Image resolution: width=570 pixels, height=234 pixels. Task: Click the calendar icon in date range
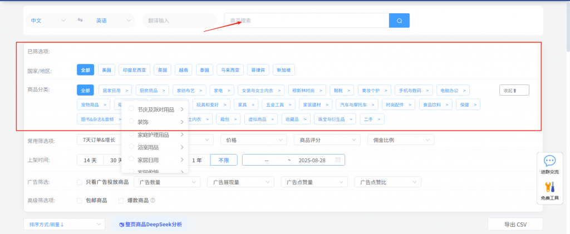click(337, 160)
